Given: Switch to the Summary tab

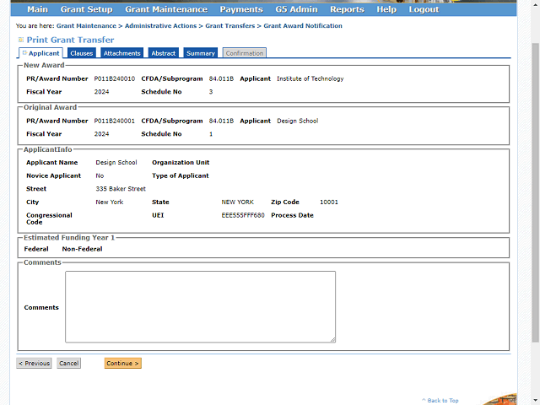Looking at the screenshot, I should point(201,53).
